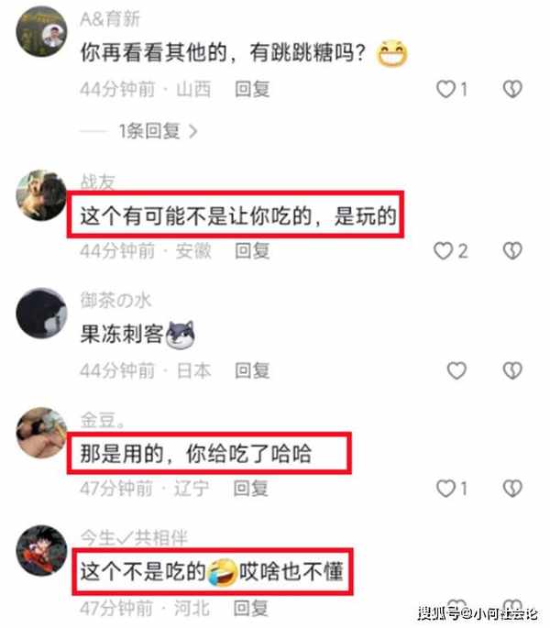Click the chevron next to 1条回复
The height and width of the screenshot is (628, 550).
click(x=193, y=131)
